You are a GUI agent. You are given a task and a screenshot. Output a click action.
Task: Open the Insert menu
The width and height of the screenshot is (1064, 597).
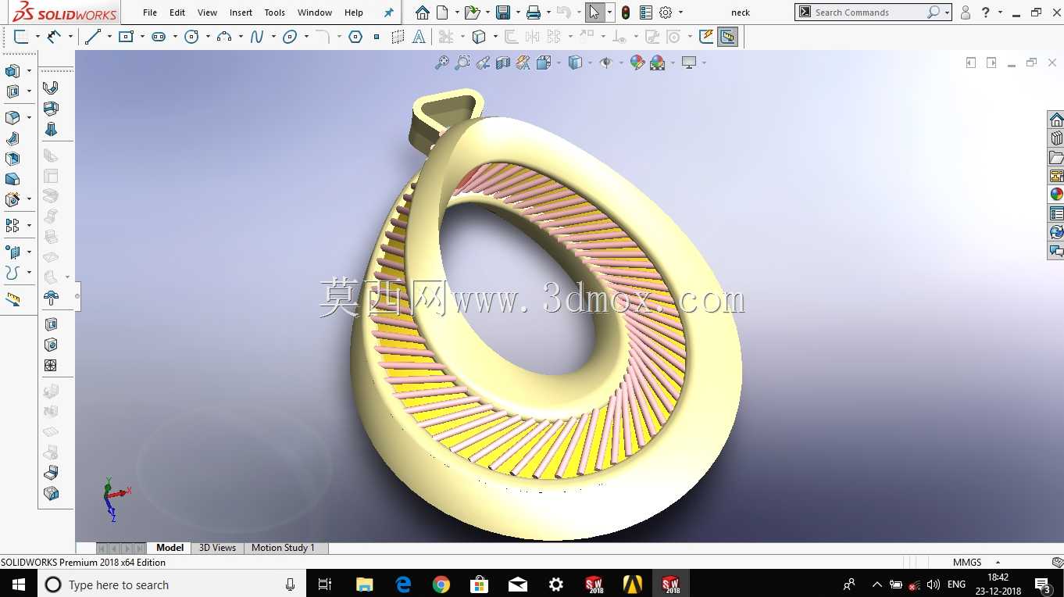click(241, 13)
